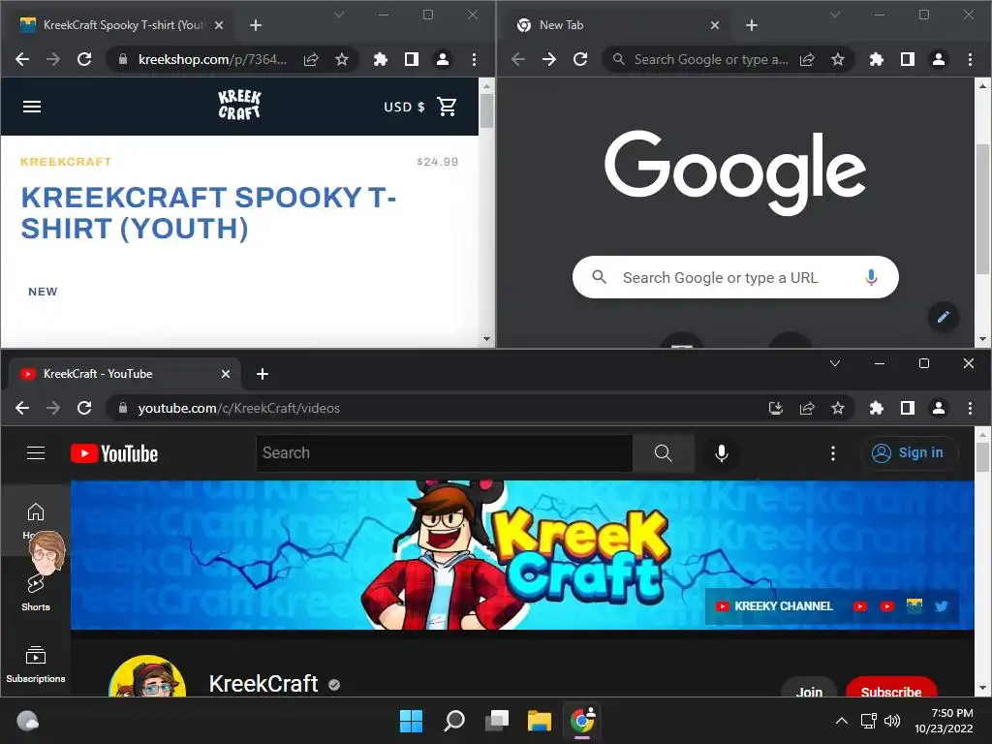Select the KreekCraft Spooky T-shirt tab
This screenshot has width=992, height=744.
coord(120,25)
